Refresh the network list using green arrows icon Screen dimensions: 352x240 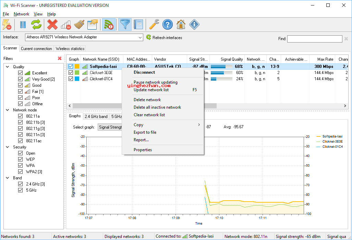pos(36,24)
